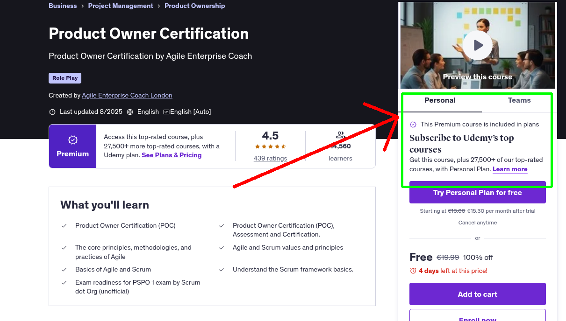This screenshot has height=321, width=566.
Task: Select Understand the Scrum framework basics item
Action: click(293, 269)
